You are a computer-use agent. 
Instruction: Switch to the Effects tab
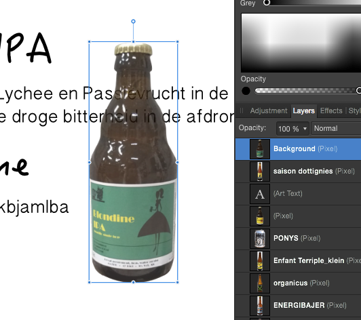(331, 111)
